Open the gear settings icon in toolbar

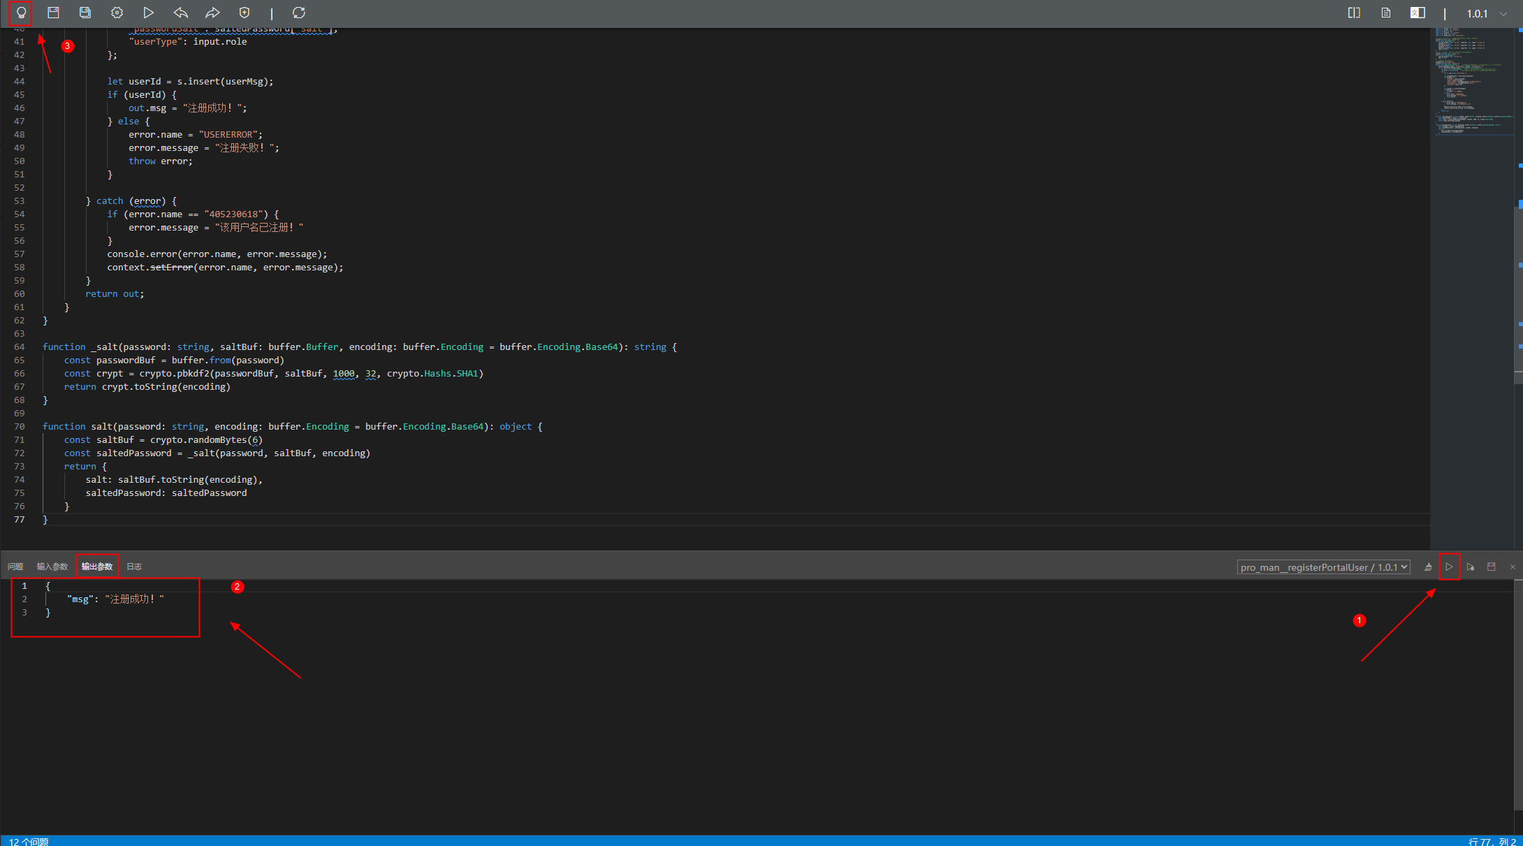click(117, 13)
